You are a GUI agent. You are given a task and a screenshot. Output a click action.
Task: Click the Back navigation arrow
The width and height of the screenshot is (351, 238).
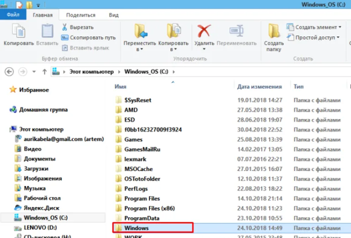click(9, 72)
